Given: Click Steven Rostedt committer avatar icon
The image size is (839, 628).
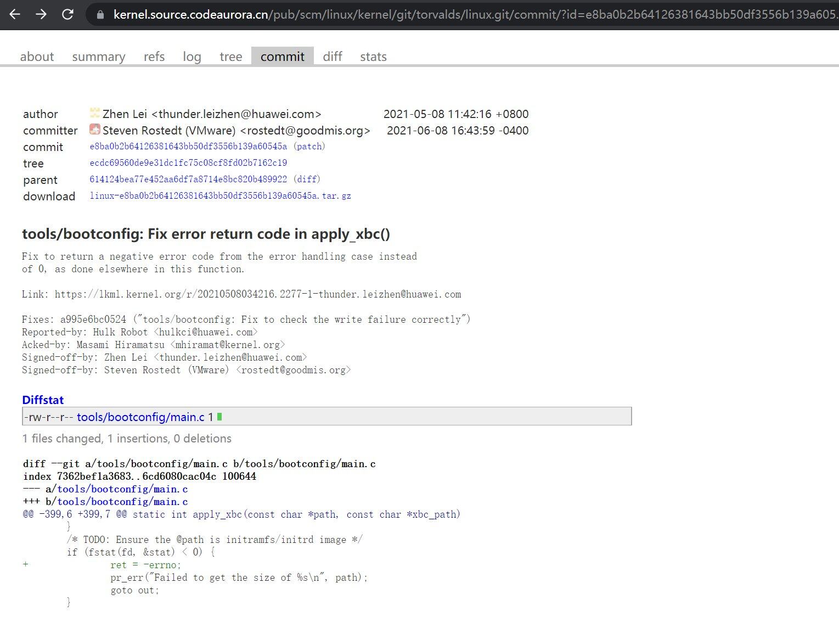Looking at the screenshot, I should click(95, 130).
